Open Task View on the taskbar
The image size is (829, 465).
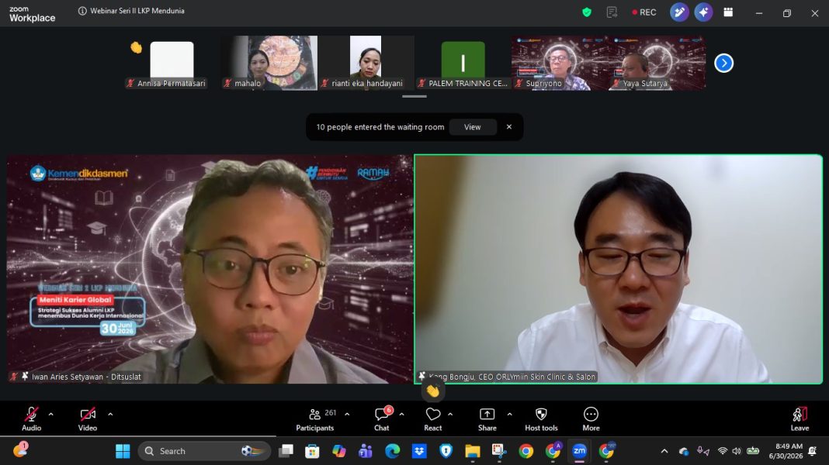tap(286, 451)
